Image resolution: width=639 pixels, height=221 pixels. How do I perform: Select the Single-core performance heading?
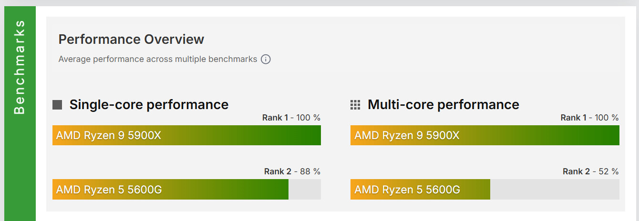149,105
